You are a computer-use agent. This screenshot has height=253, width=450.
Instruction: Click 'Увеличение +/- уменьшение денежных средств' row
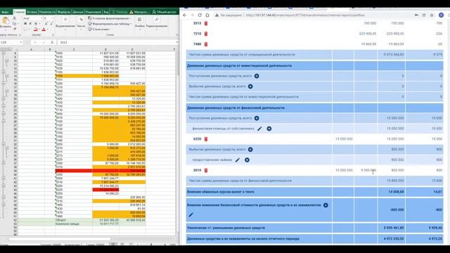point(314,228)
